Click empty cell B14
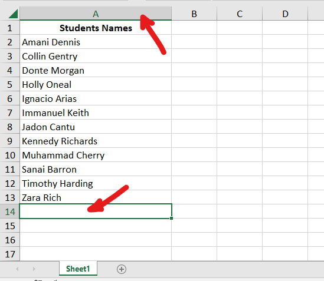The height and width of the screenshot is (281, 324). pyautogui.click(x=194, y=211)
